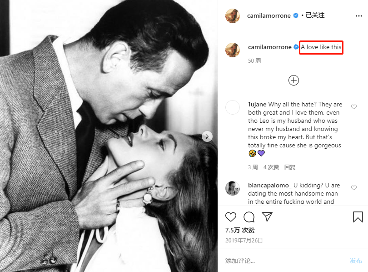
Task: Open the camilamorrone avatar beside the caption
Action: click(233, 50)
